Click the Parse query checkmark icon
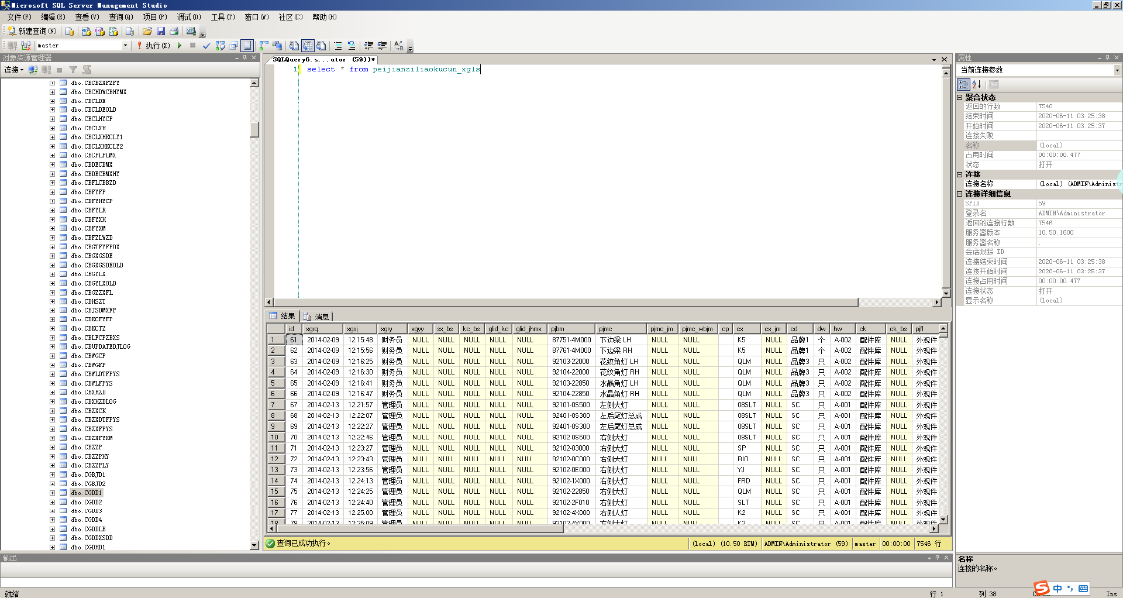The image size is (1123, 598). pos(206,46)
